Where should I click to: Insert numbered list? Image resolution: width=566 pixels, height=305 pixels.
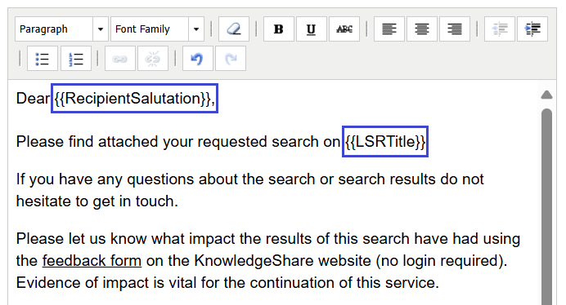pyautogui.click(x=76, y=59)
